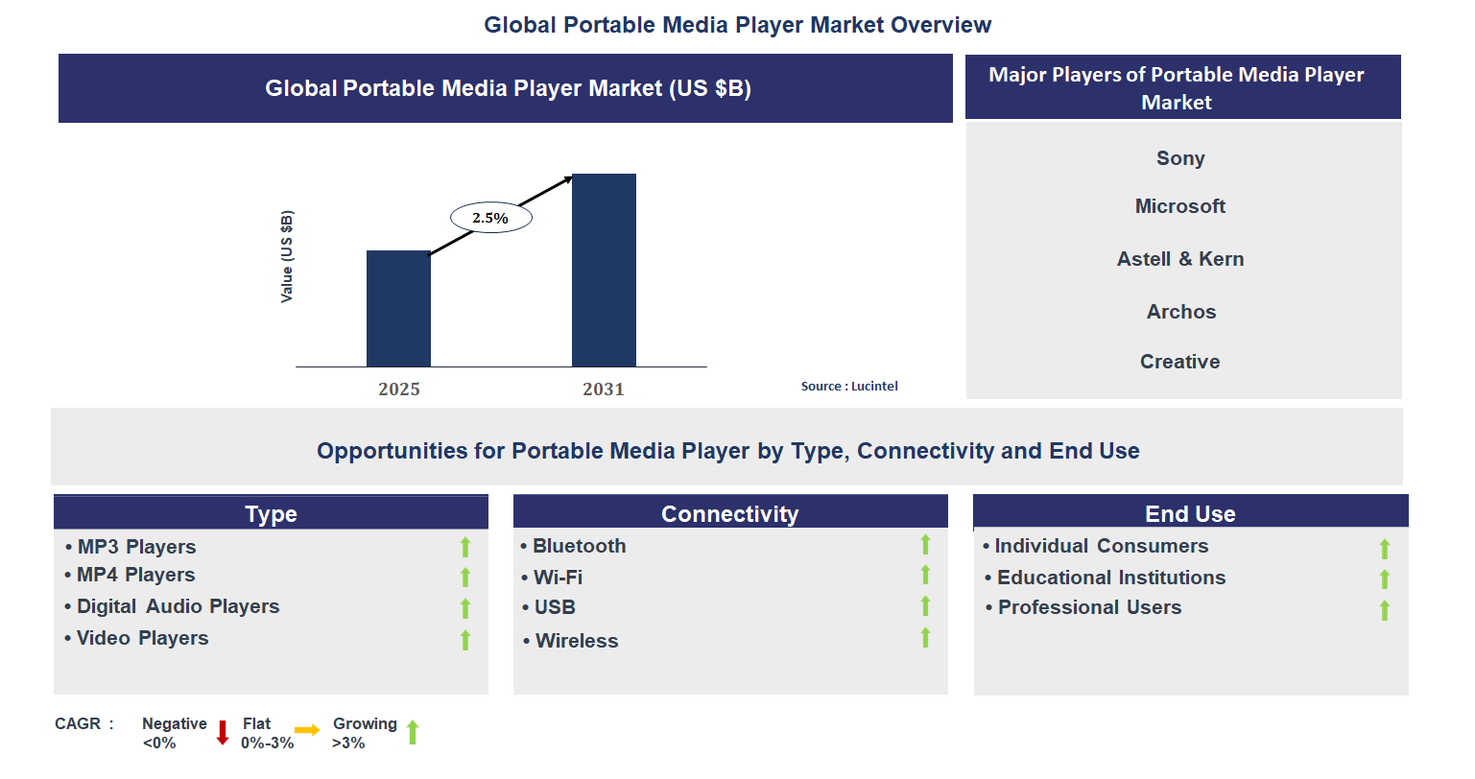Select the 2031 bar in the chart
Viewport: 1475px width, 779px height.
[x=603, y=271]
